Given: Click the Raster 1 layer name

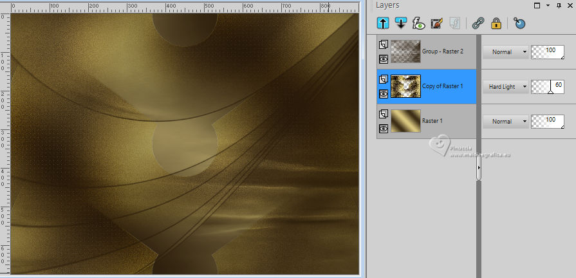Looking at the screenshot, I should (x=432, y=121).
